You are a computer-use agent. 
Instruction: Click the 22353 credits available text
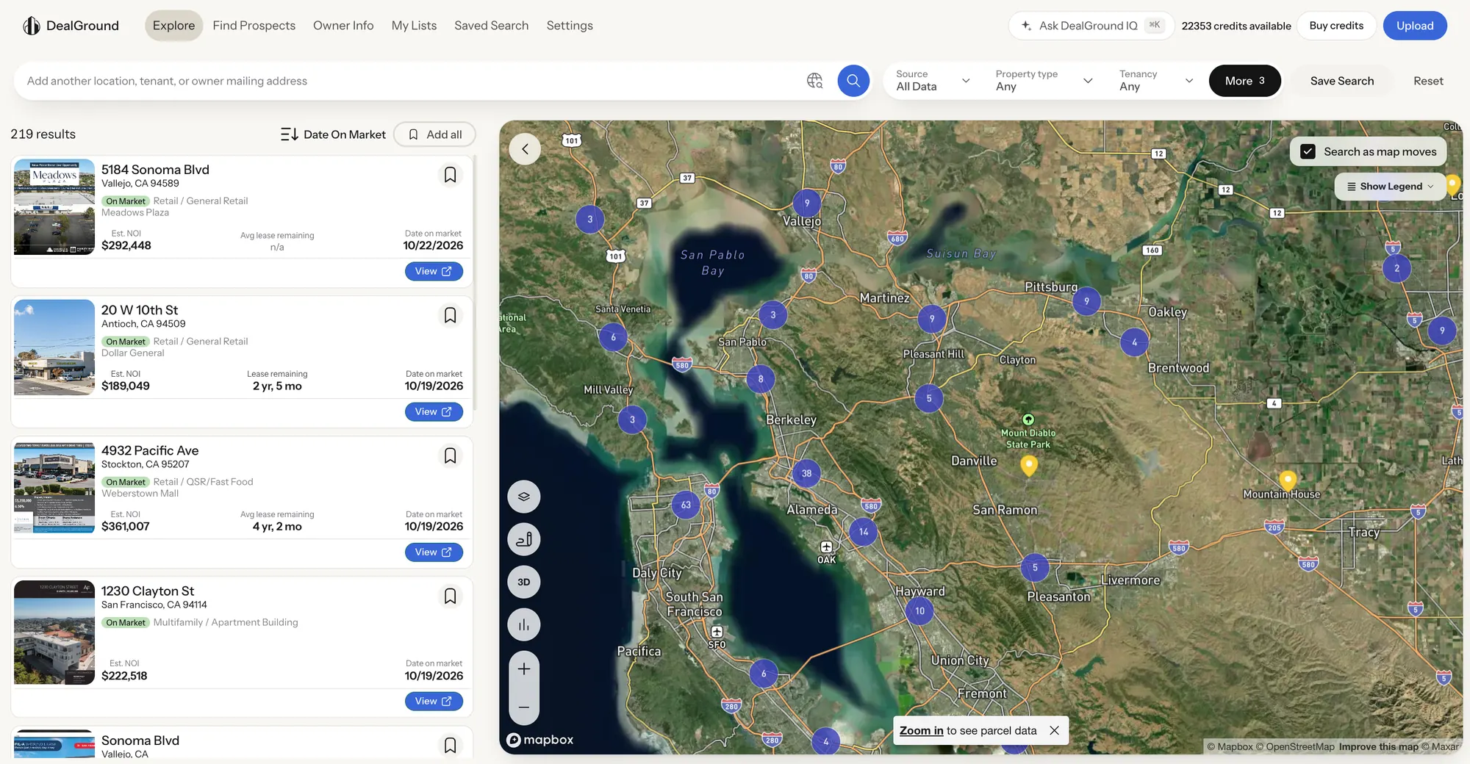click(1236, 26)
